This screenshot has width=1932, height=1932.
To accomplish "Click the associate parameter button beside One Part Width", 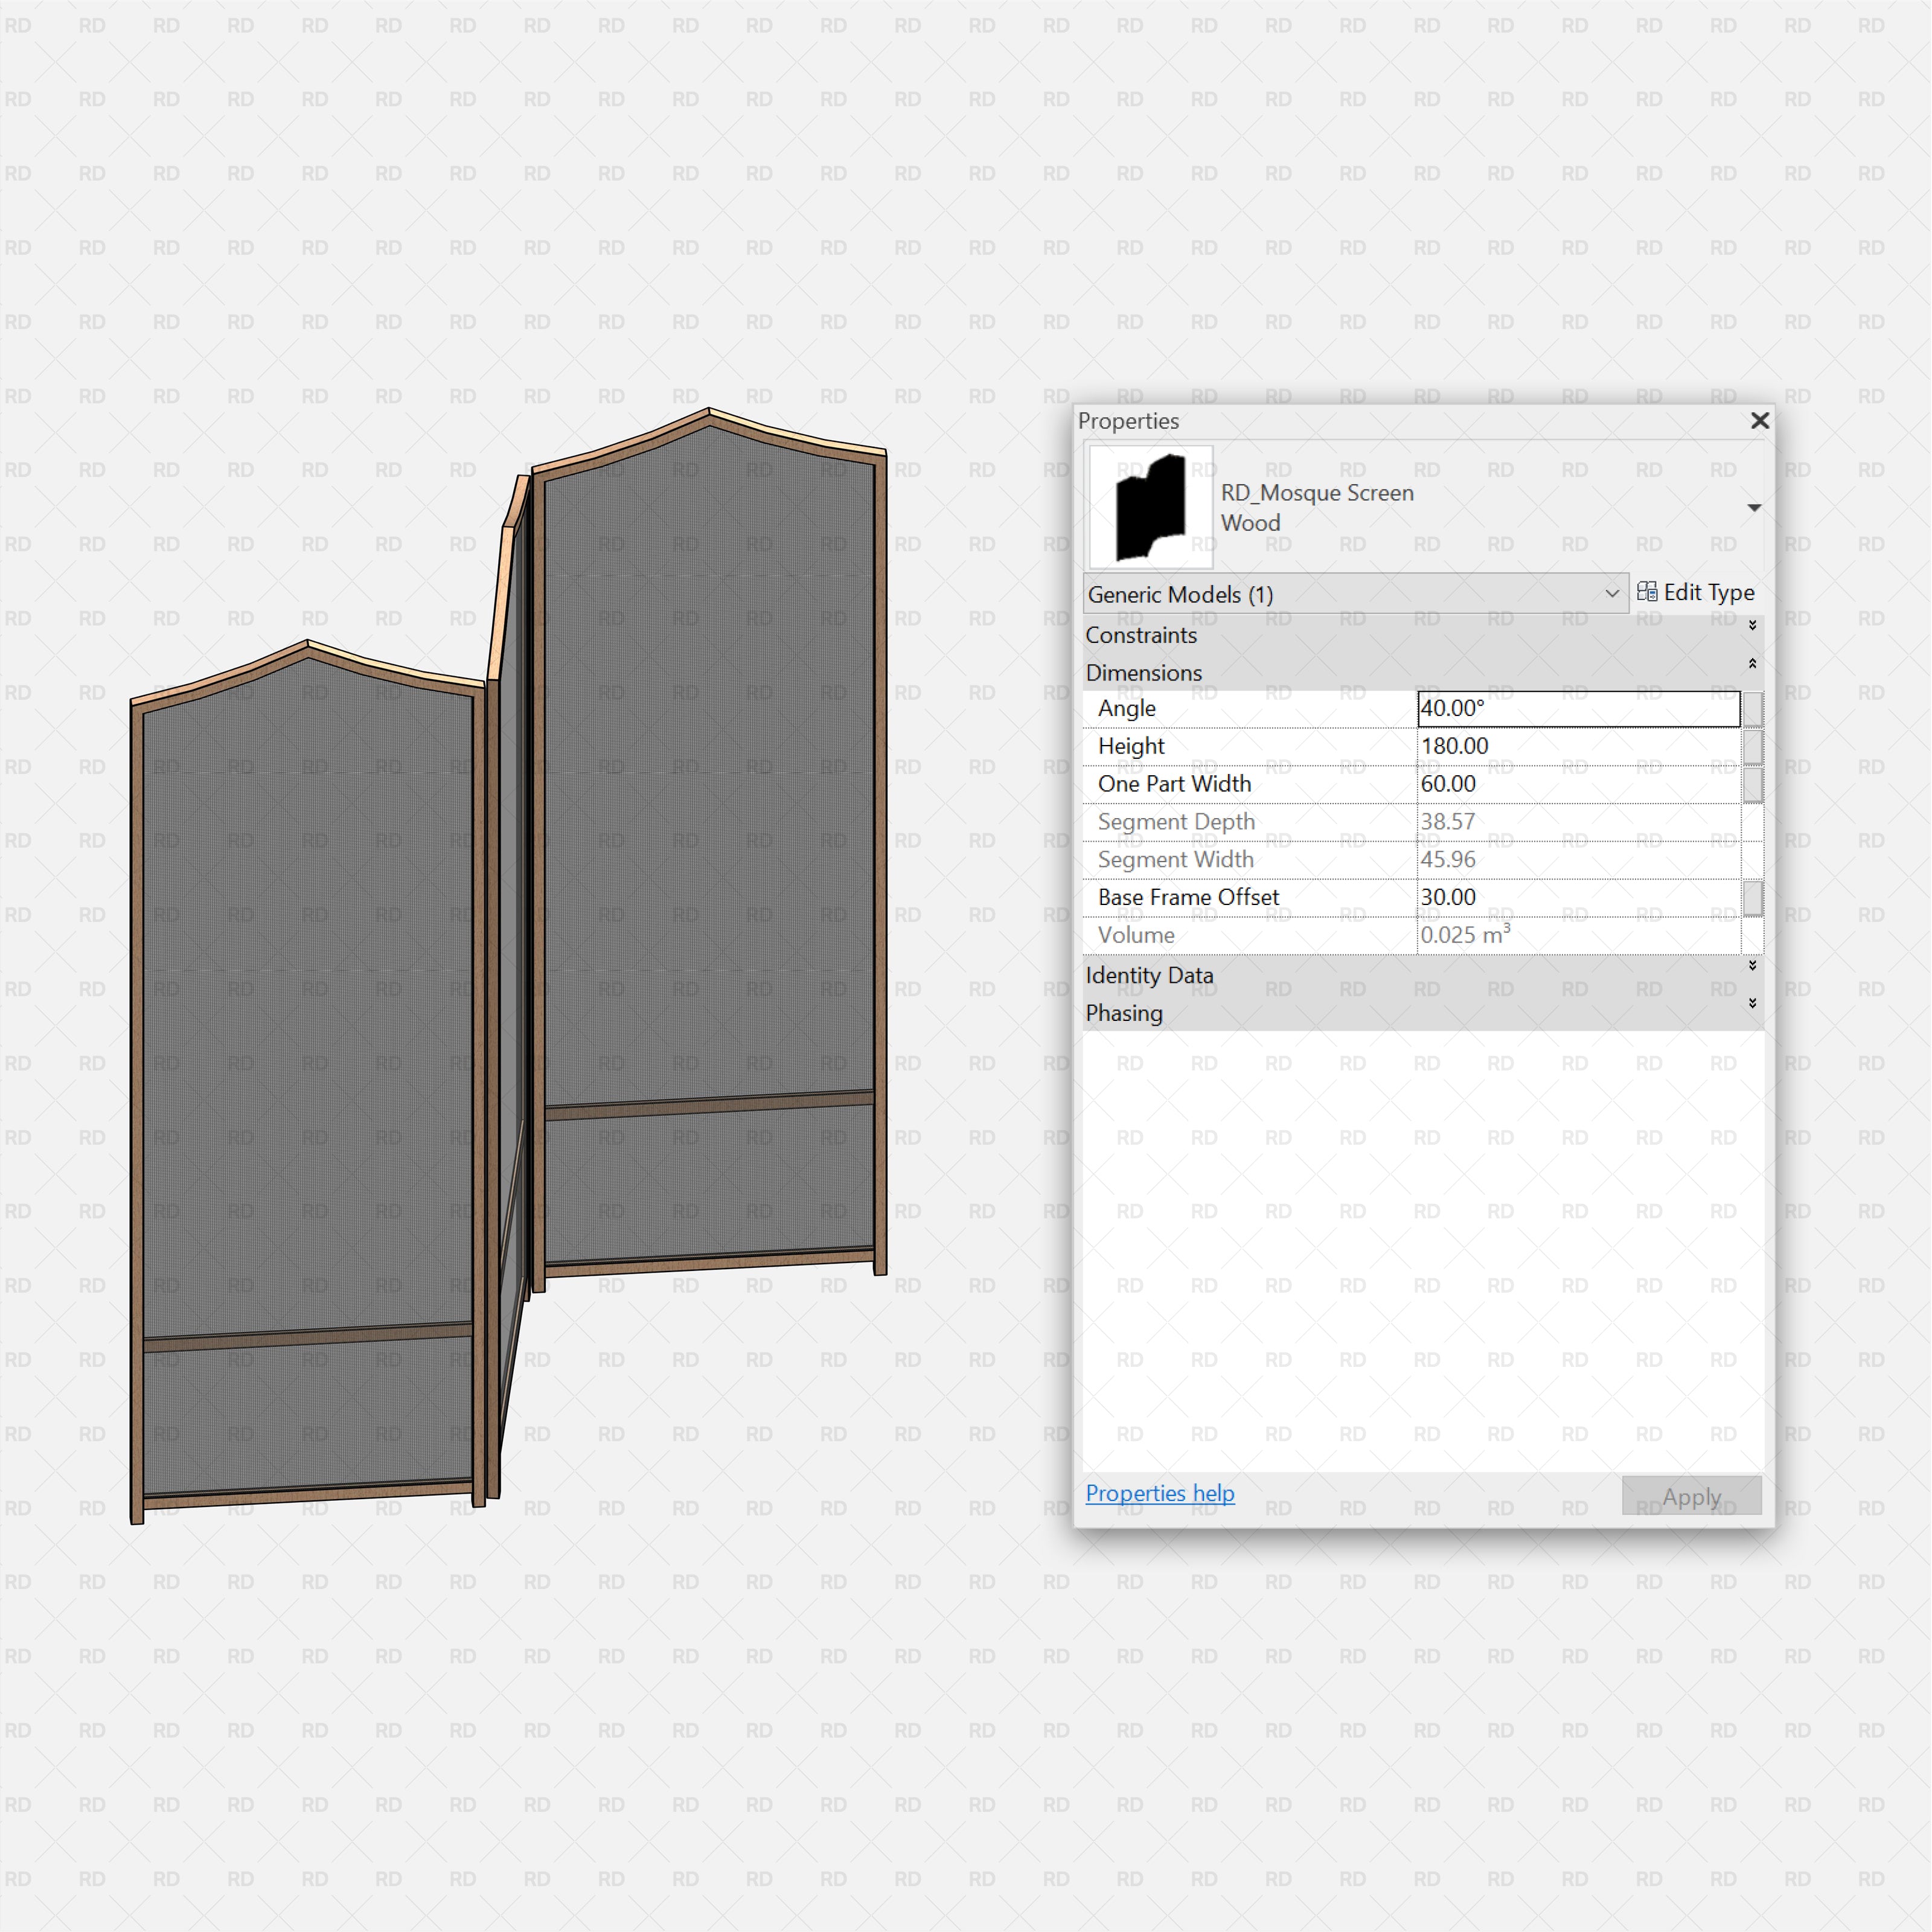I will tap(1753, 783).
